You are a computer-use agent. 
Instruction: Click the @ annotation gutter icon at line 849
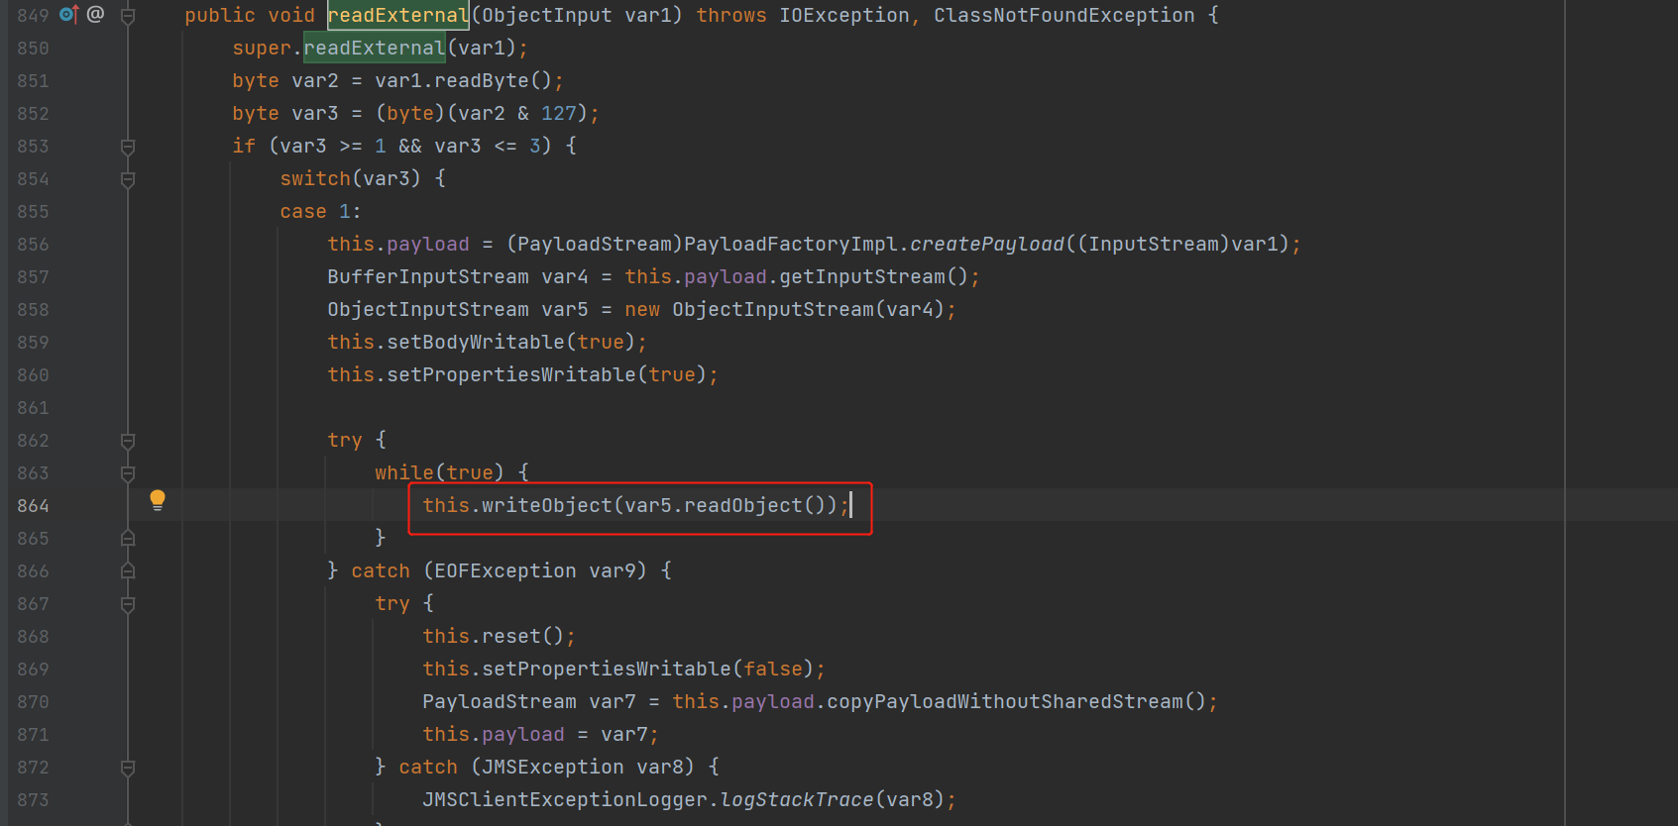tap(96, 14)
